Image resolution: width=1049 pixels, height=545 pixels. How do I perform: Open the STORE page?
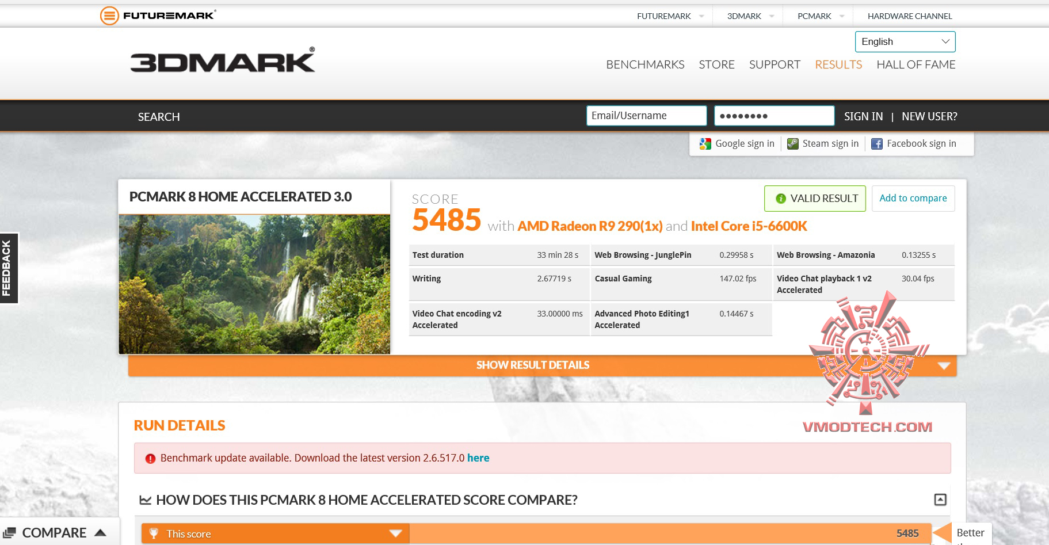pos(716,64)
